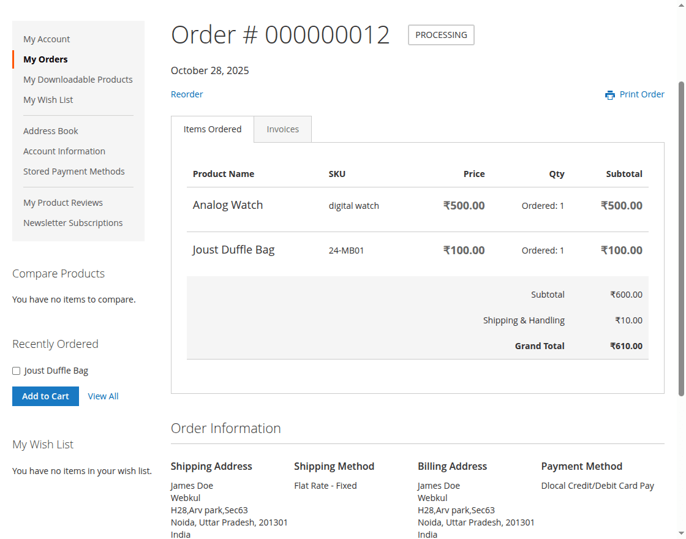Click the Reorder link
This screenshot has height=539, width=686.
point(187,94)
